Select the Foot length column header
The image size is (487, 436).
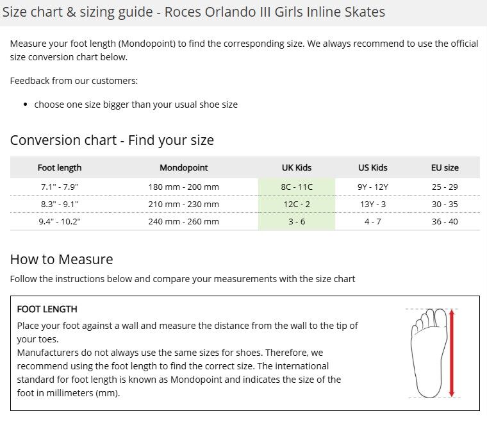coord(60,167)
